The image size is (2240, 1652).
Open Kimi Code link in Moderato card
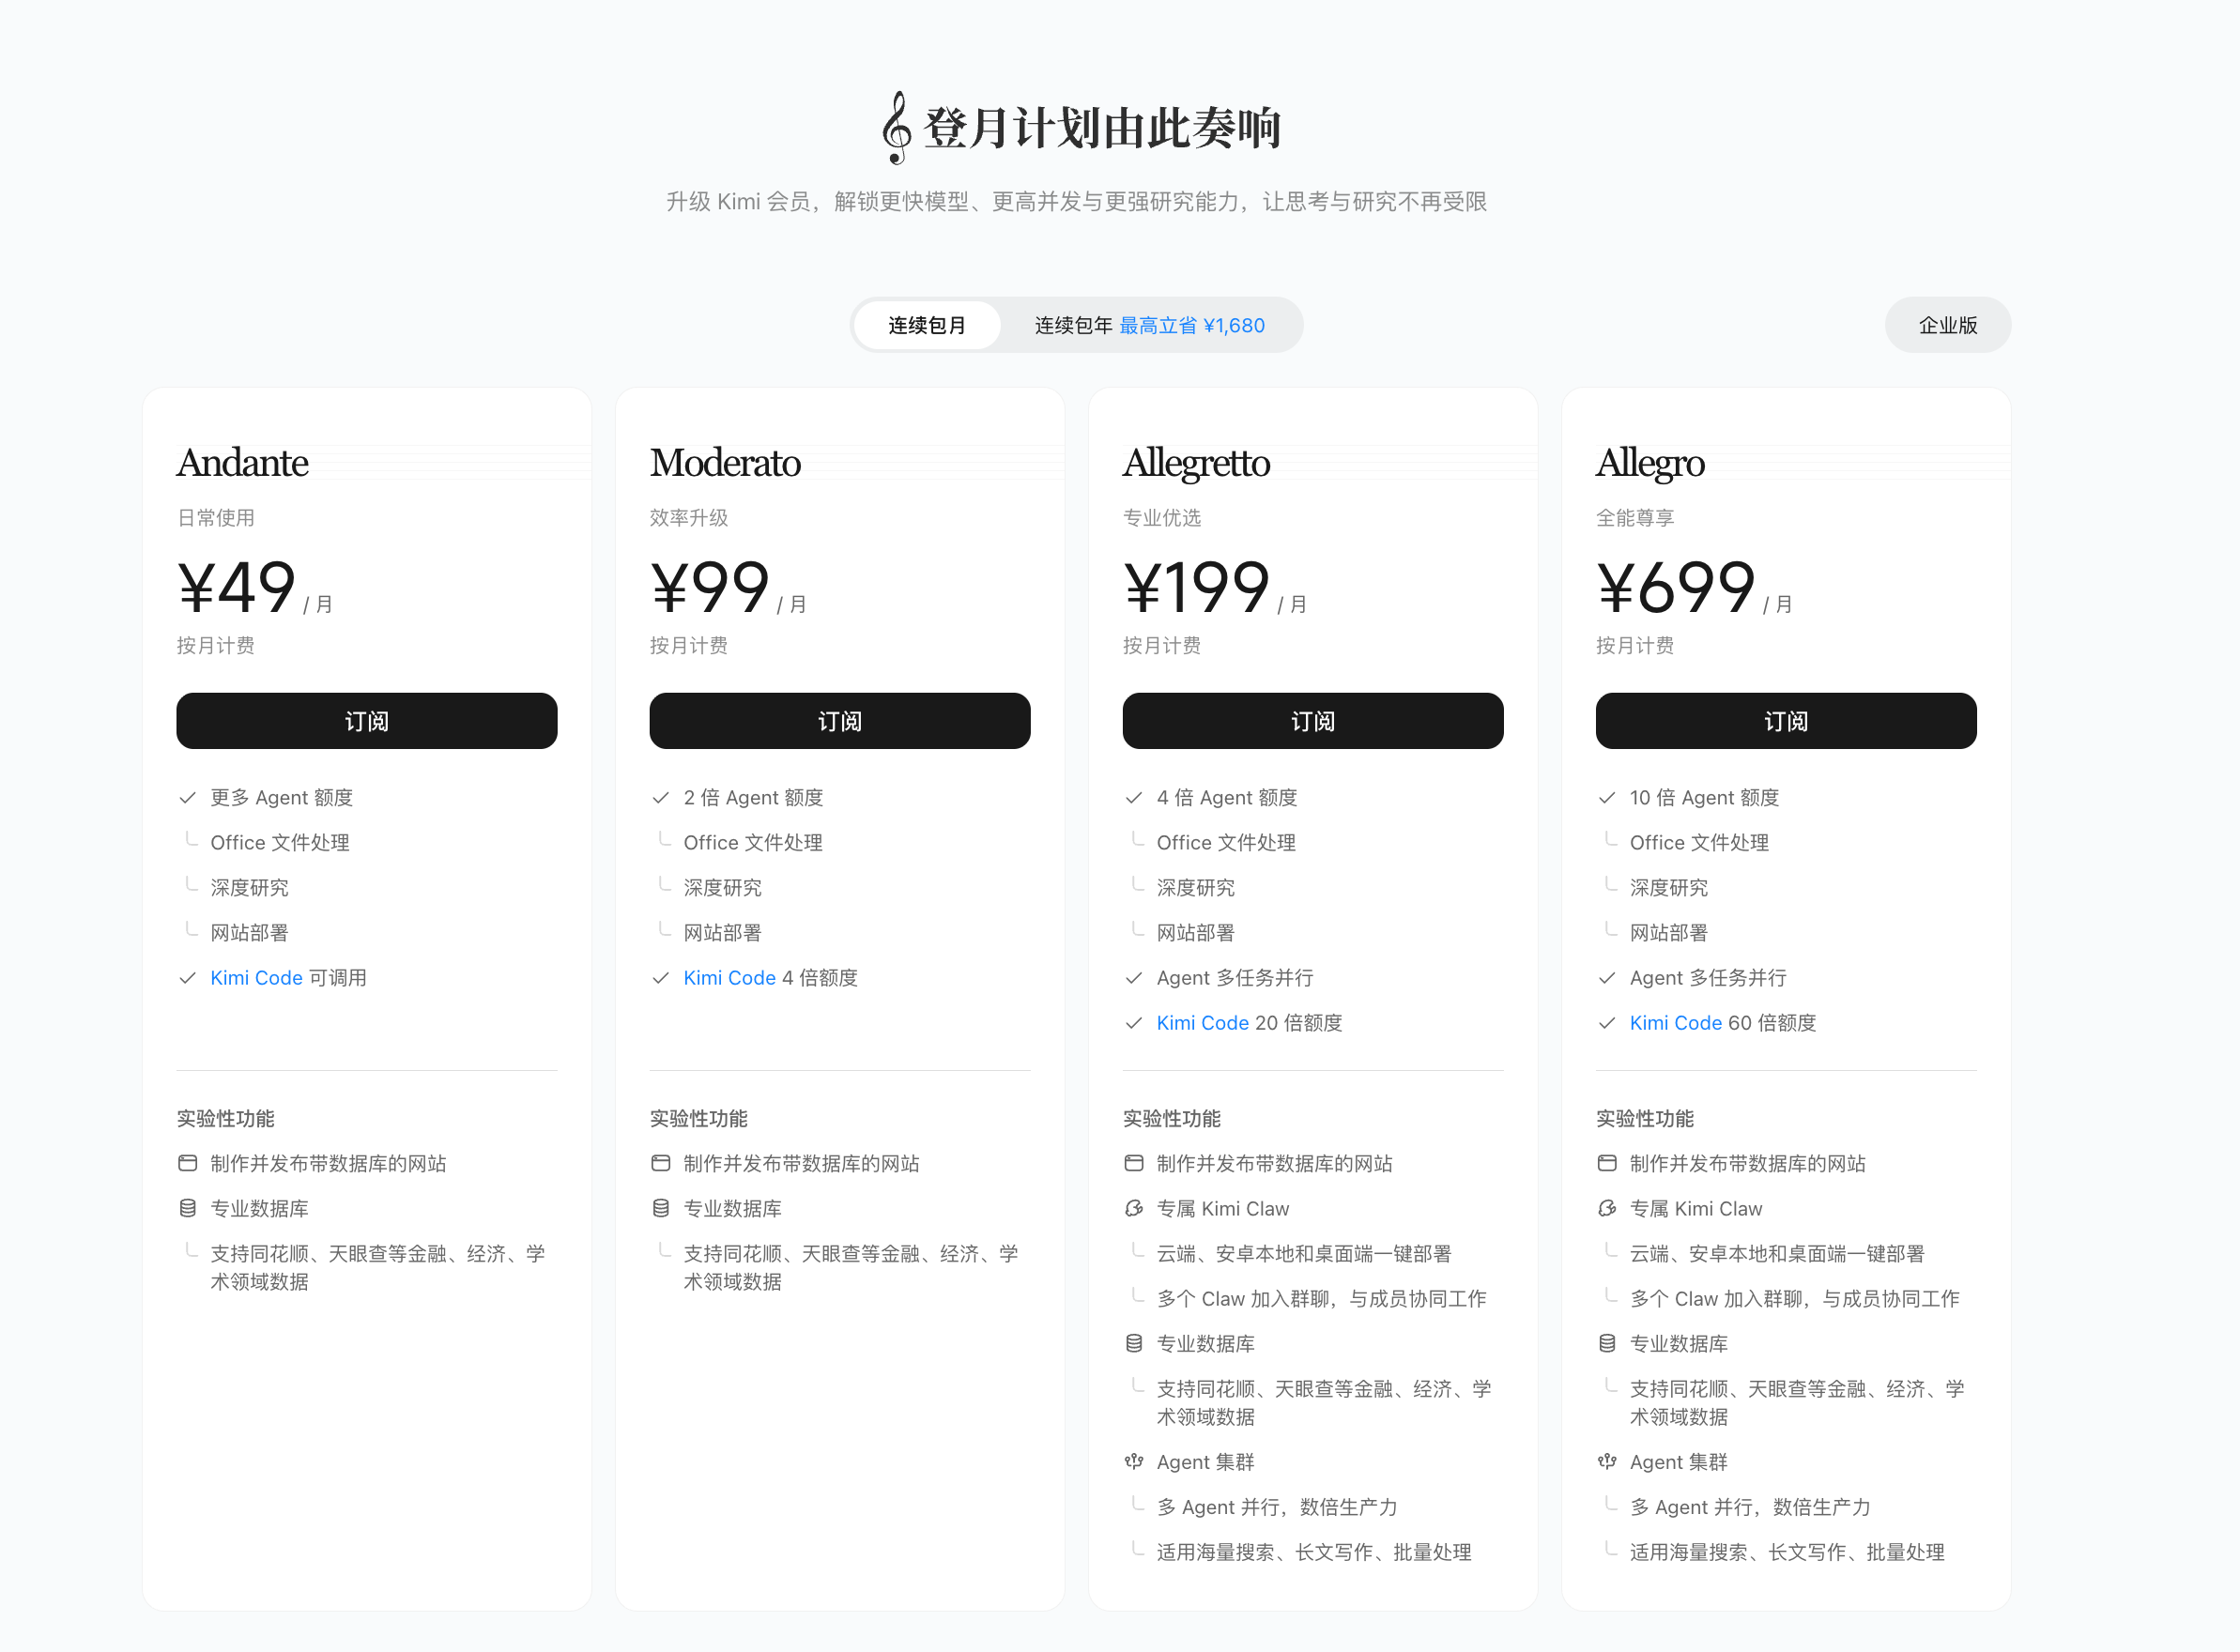click(729, 978)
